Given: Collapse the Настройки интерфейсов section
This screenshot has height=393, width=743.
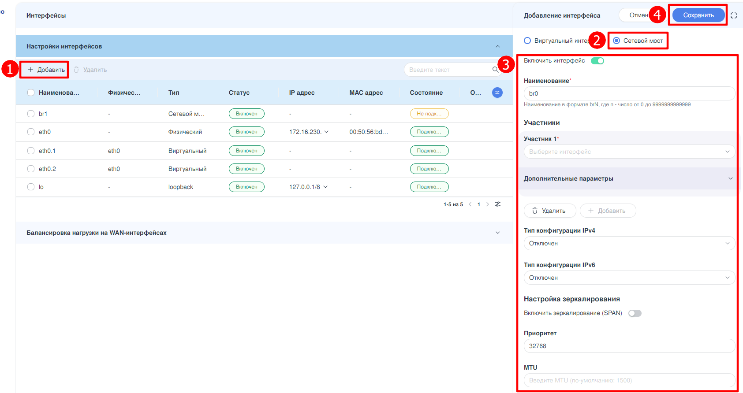Looking at the screenshot, I should point(498,46).
